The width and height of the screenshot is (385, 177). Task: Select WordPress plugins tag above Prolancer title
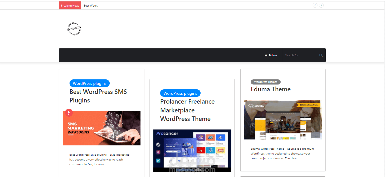[x=180, y=93]
